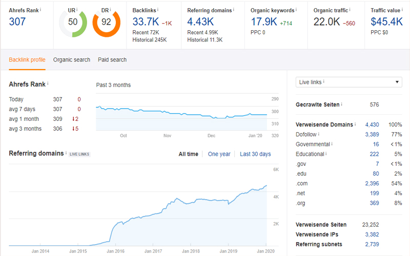Open .com domains count 2,396
410x256 pixels.
(x=372, y=183)
